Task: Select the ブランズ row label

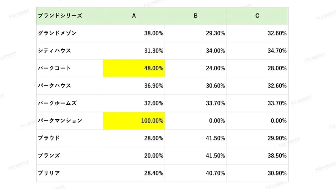Action: click(49, 156)
